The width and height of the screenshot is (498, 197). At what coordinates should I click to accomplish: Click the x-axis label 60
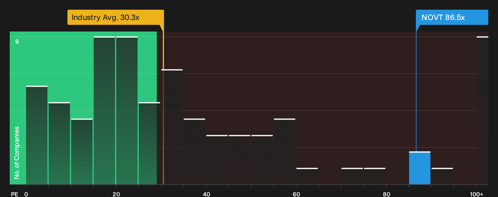click(x=296, y=194)
